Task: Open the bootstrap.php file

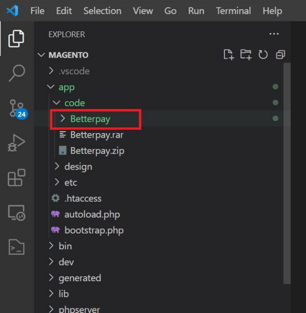Action: (x=94, y=230)
